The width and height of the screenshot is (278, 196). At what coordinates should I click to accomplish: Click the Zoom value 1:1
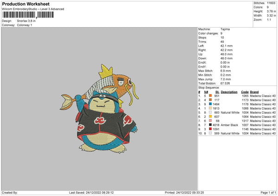pos(269,20)
